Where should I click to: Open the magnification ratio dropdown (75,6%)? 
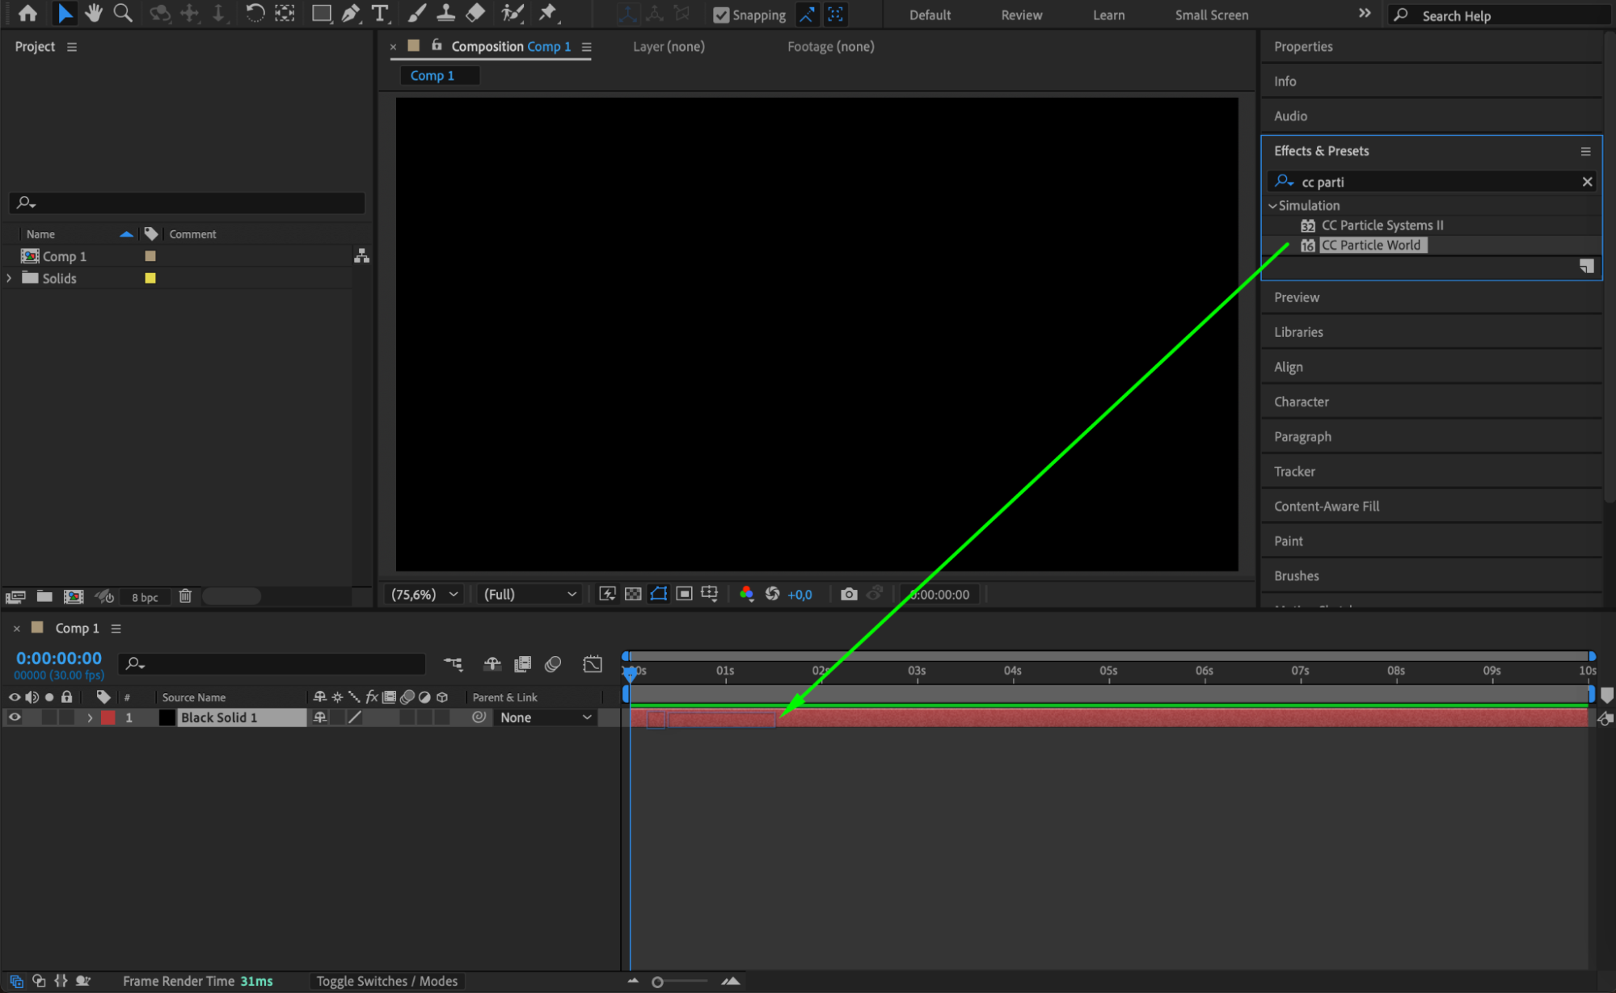pyautogui.click(x=424, y=594)
